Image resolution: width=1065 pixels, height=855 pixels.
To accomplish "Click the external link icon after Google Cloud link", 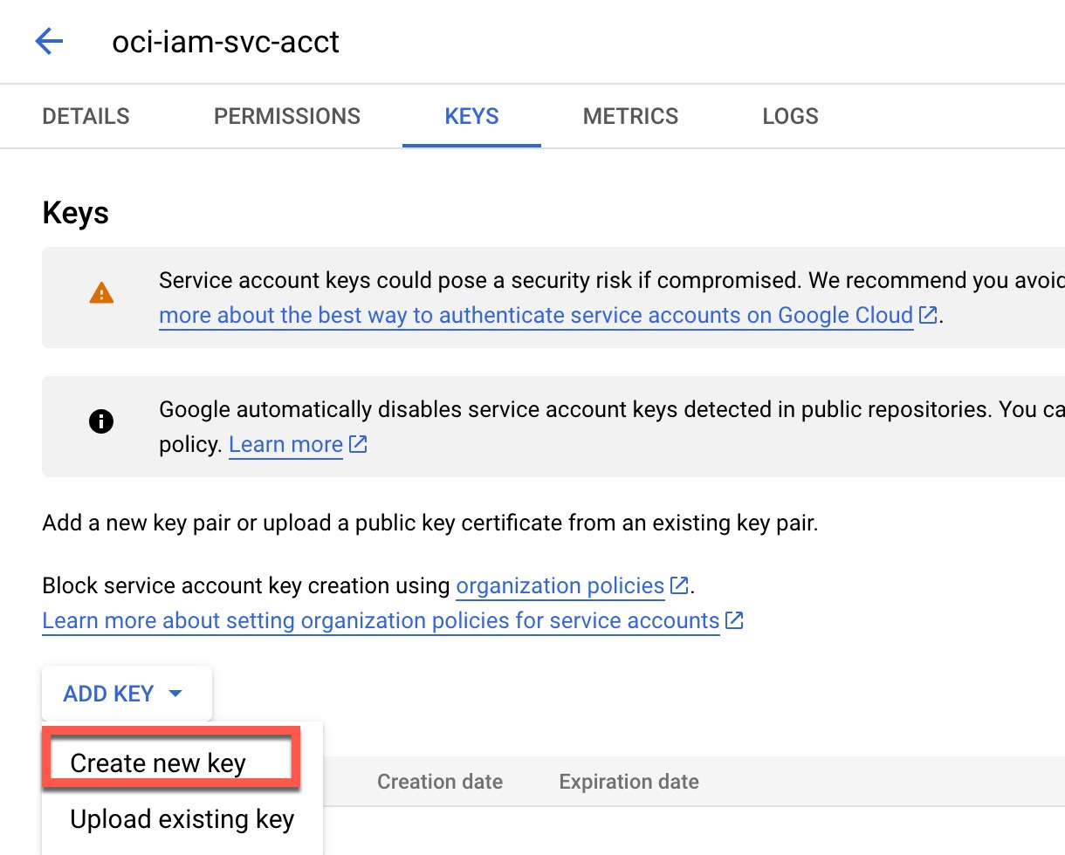I will 927,315.
